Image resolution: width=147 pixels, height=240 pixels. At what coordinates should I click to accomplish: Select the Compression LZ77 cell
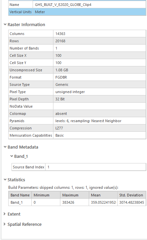(100, 128)
